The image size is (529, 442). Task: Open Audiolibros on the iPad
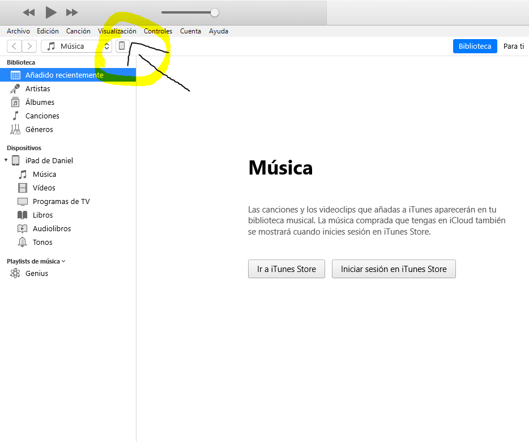(x=52, y=228)
